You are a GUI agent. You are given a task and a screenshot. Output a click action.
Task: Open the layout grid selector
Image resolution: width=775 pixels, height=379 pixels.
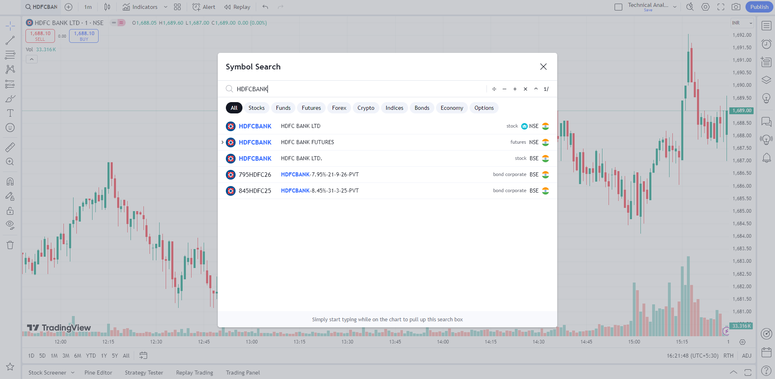point(177,7)
